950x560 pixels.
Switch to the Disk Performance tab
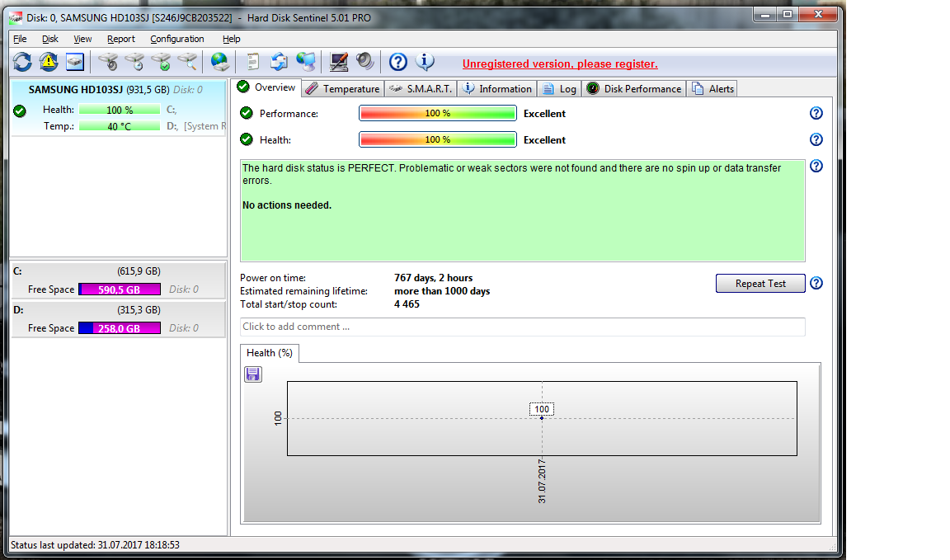coord(633,88)
